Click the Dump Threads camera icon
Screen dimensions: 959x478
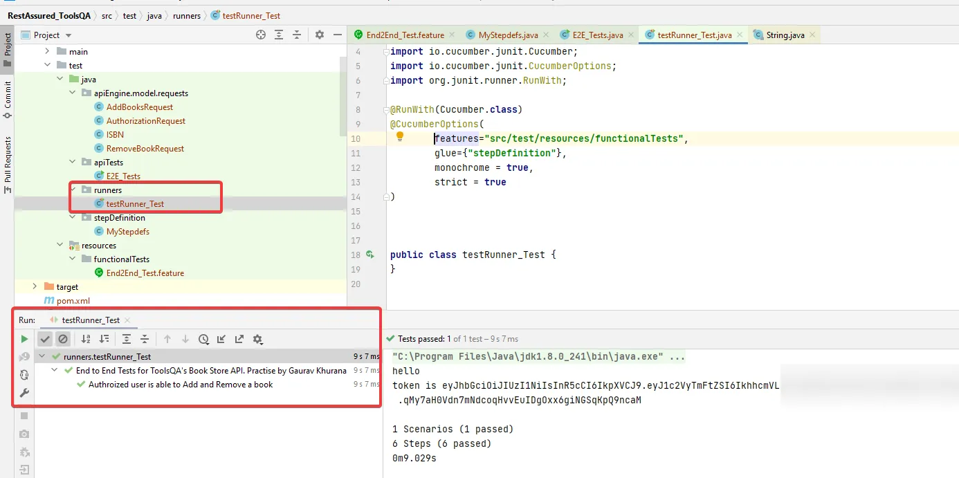click(x=24, y=434)
